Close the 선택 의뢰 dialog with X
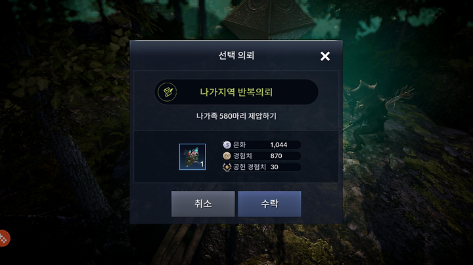The width and height of the screenshot is (473, 265). 325,56
